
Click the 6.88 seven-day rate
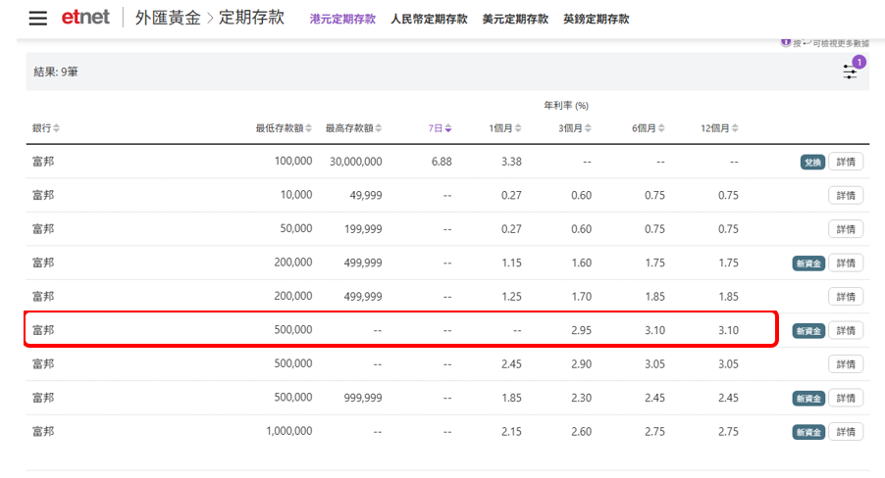442,162
